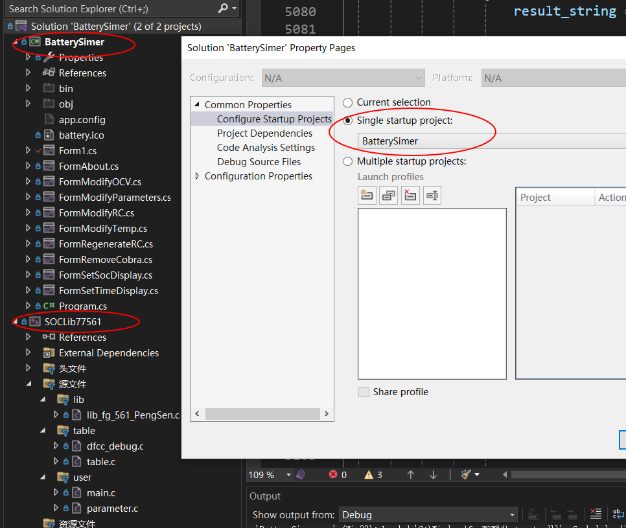Click the External Dependencies folder icon
626x528 pixels.
pos(49,353)
